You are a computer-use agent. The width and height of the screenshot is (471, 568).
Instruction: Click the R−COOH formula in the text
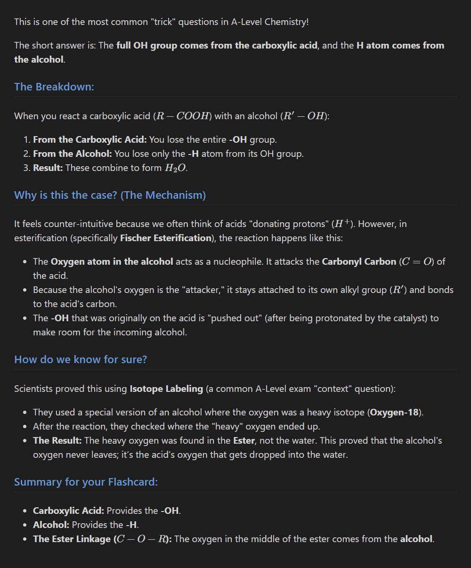pyautogui.click(x=183, y=116)
